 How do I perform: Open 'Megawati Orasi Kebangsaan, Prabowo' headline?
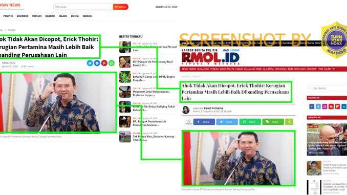tap(151, 93)
